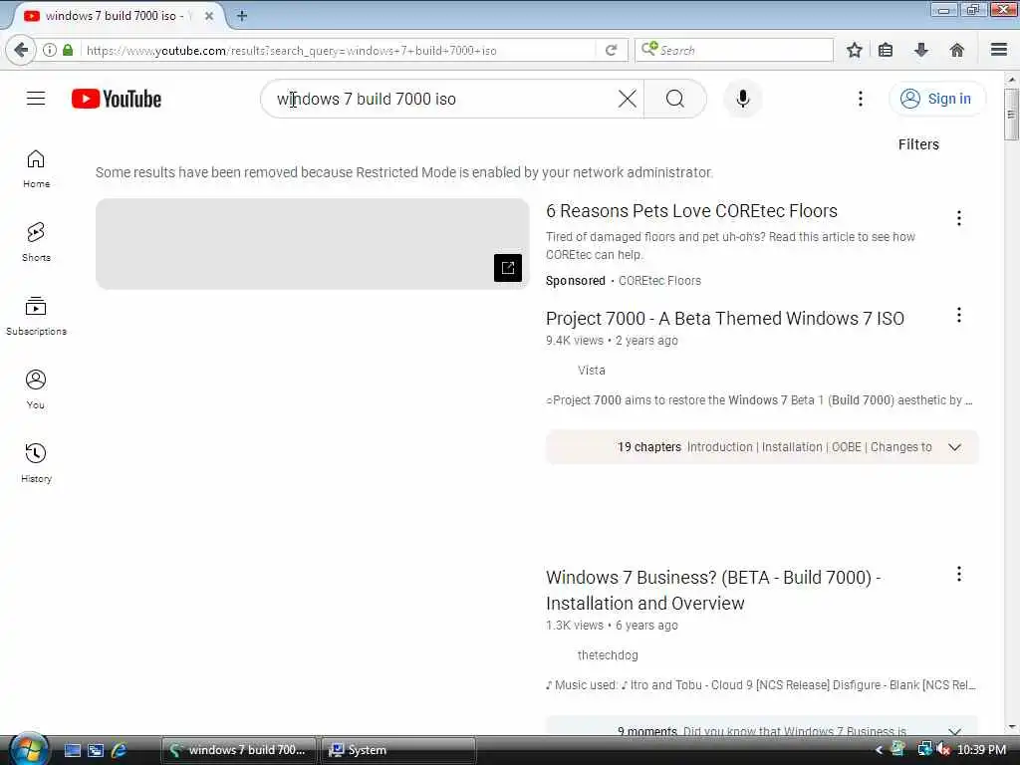Launch Internet Explorer from quick launch

click(x=120, y=750)
